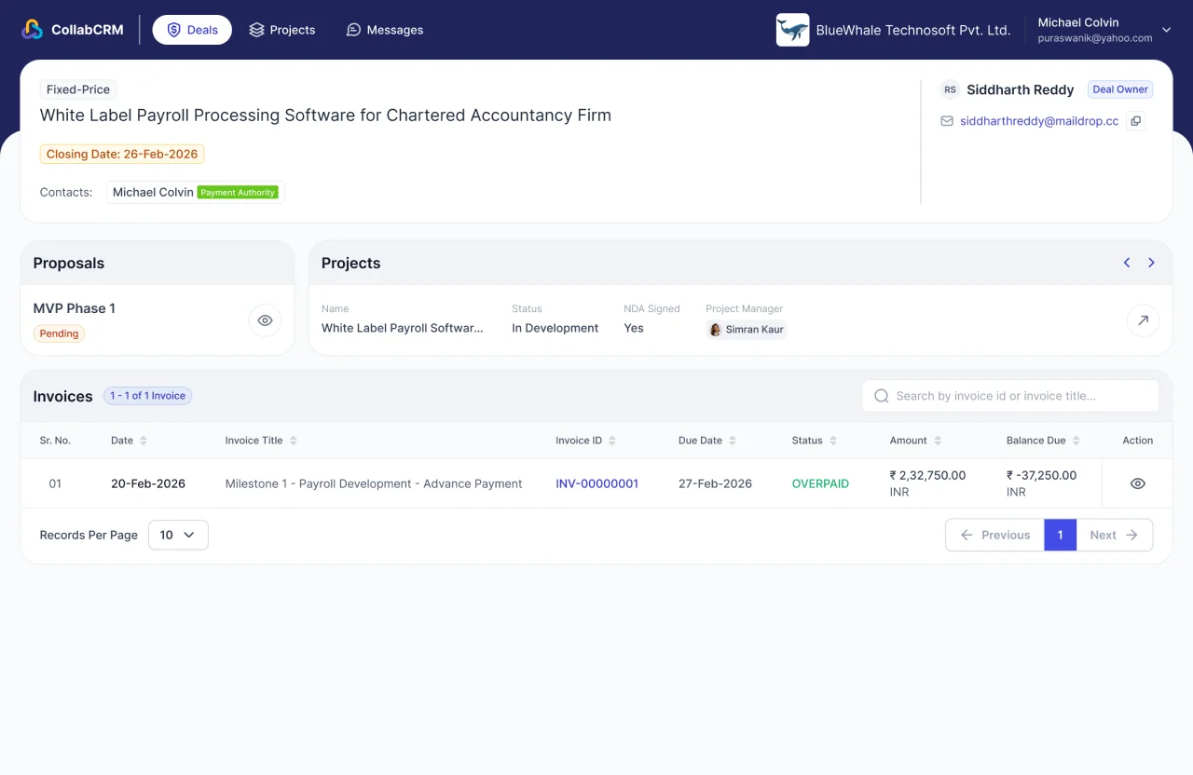Image resolution: width=1193 pixels, height=775 pixels.
Task: Click Simran Kaur project manager chip
Action: (747, 330)
